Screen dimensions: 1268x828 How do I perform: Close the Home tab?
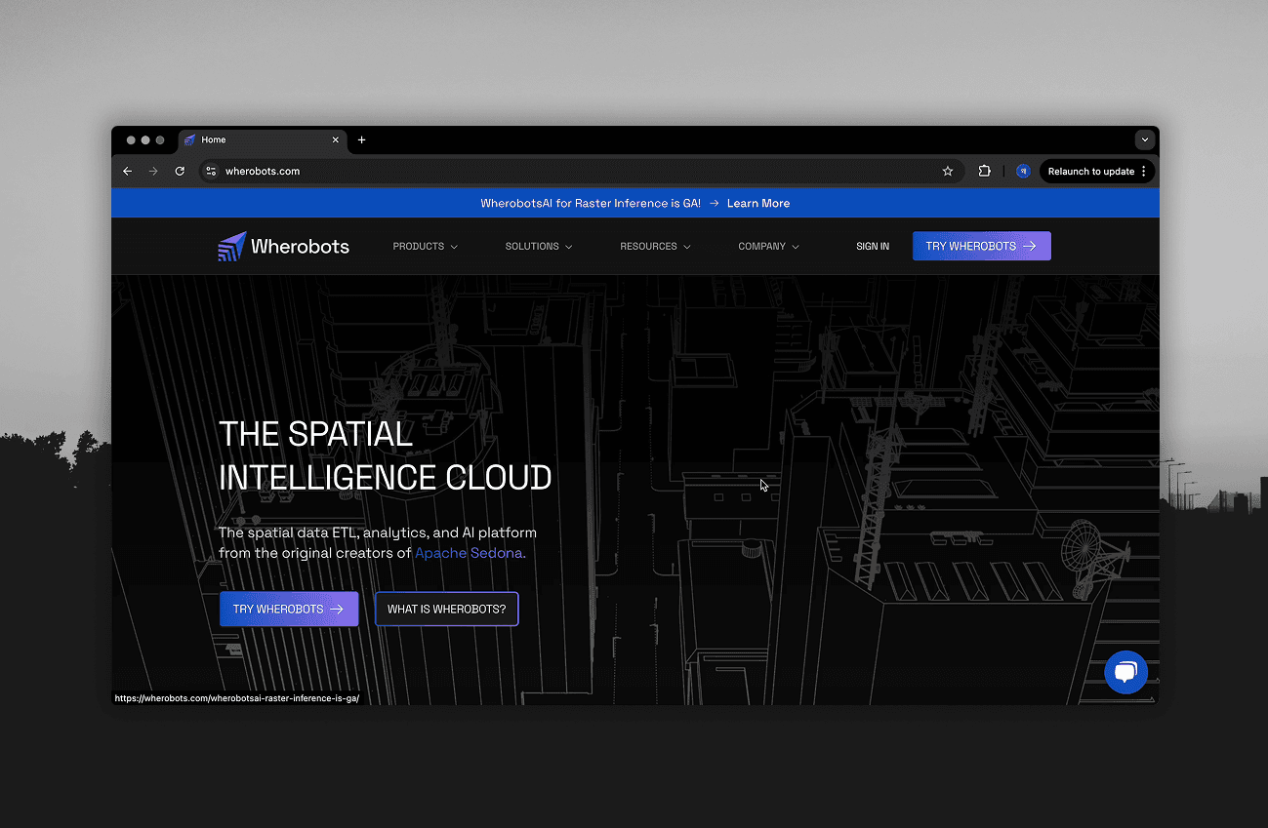336,139
